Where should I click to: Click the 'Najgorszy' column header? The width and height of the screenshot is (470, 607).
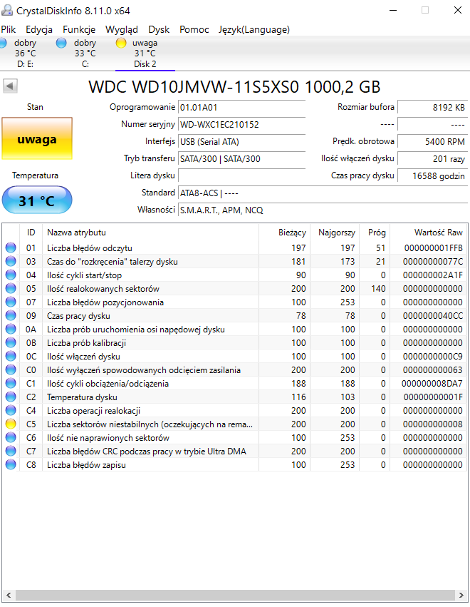[x=335, y=233]
